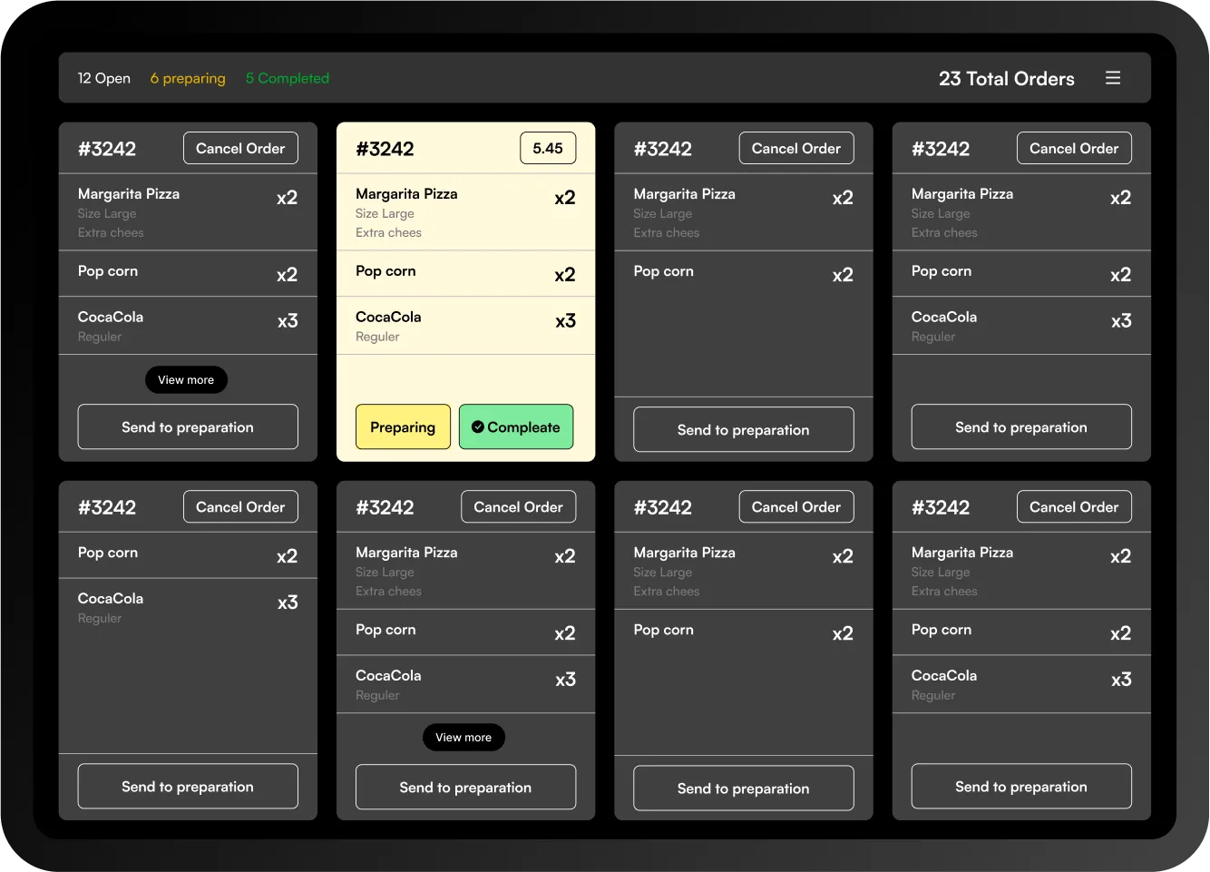Image resolution: width=1210 pixels, height=872 pixels.
Task: Cancel the rightmost order in bottom row
Action: click(1074, 506)
